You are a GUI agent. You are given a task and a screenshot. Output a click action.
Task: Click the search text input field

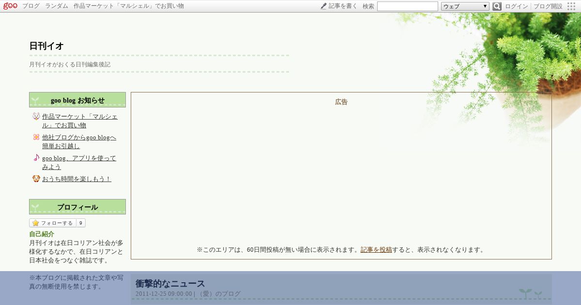pyautogui.click(x=408, y=6)
